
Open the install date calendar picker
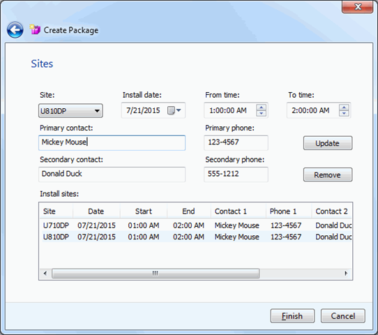click(174, 110)
